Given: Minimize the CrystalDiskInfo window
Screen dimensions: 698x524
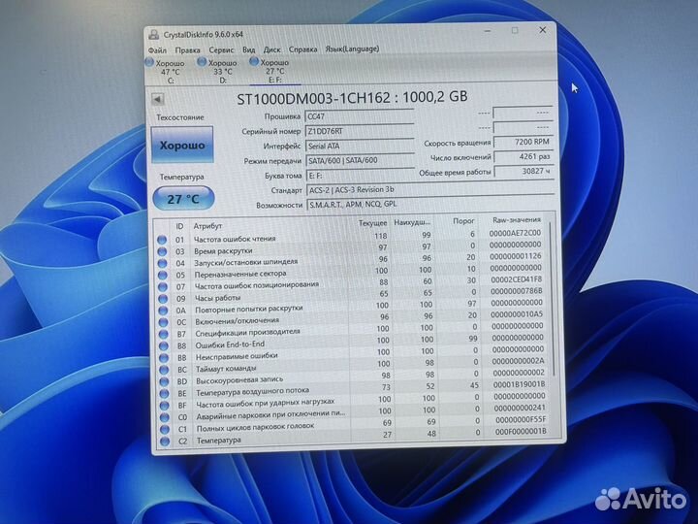Looking at the screenshot, I should 489,31.
